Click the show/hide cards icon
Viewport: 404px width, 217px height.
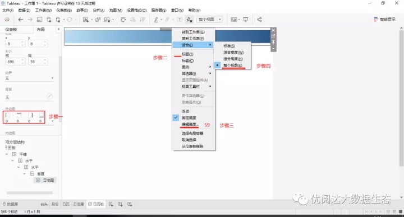[x=233, y=20]
